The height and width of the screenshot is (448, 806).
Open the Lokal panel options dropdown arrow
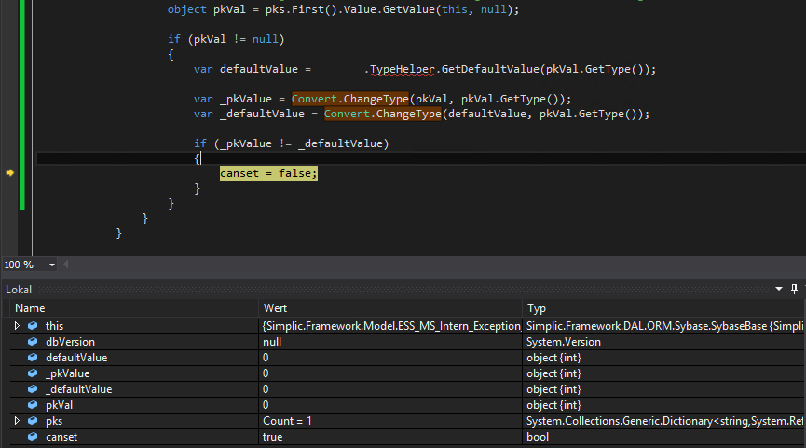click(x=779, y=290)
